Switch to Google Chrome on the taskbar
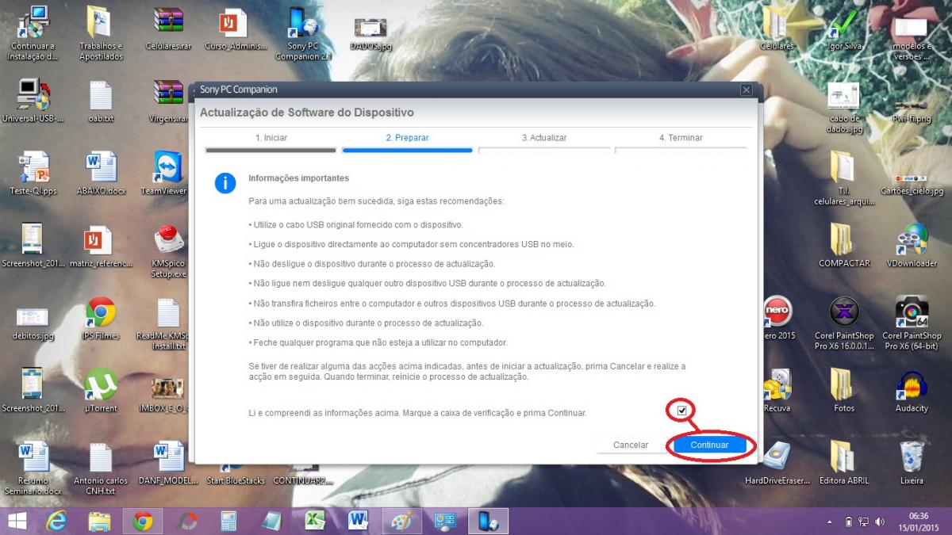 pos(143,521)
